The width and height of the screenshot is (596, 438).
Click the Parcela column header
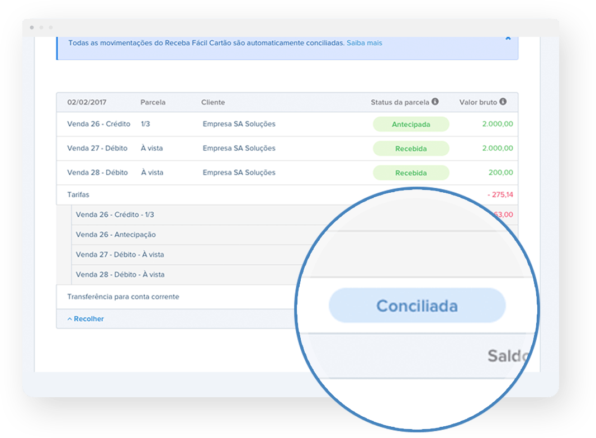(153, 102)
